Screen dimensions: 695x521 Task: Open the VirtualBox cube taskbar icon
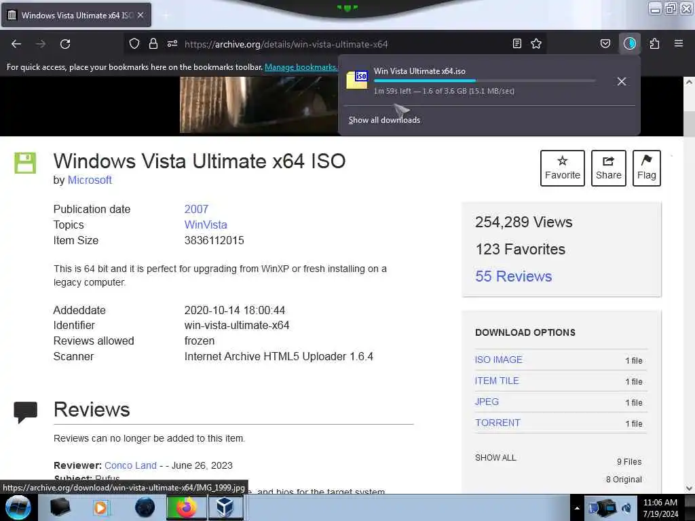(x=225, y=507)
